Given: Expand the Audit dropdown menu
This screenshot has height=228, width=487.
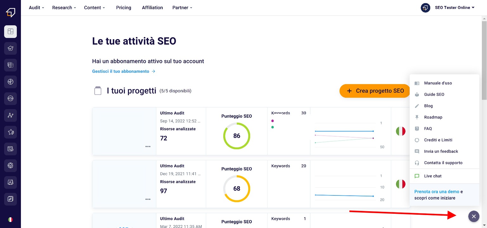Looking at the screenshot, I should (36, 8).
